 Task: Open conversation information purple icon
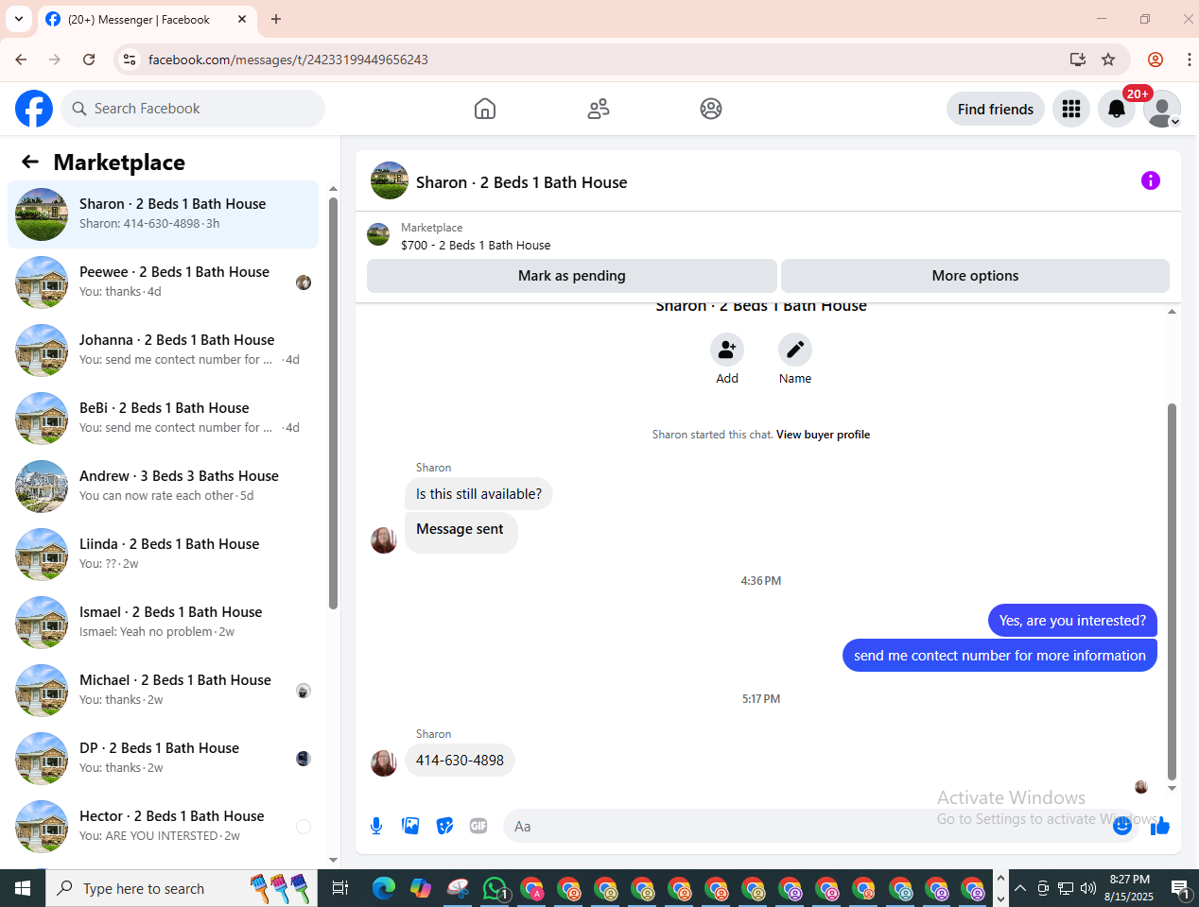pos(1151,180)
